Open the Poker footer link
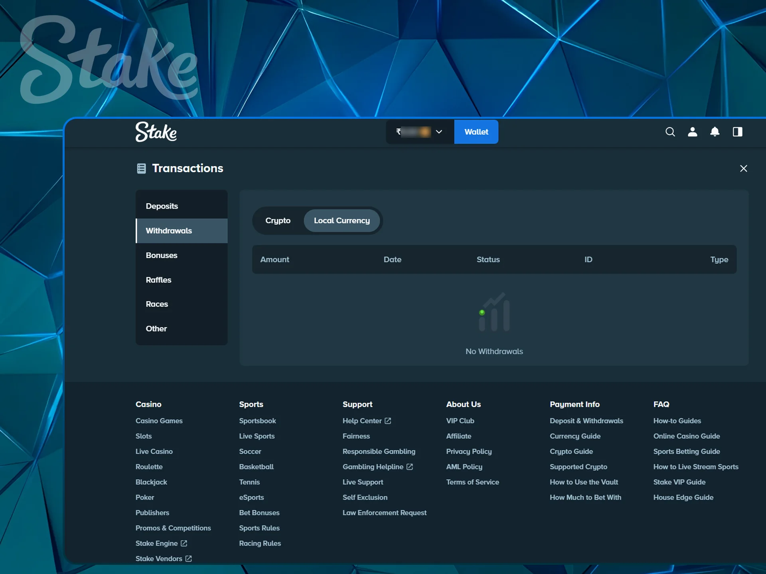766x574 pixels. click(145, 497)
